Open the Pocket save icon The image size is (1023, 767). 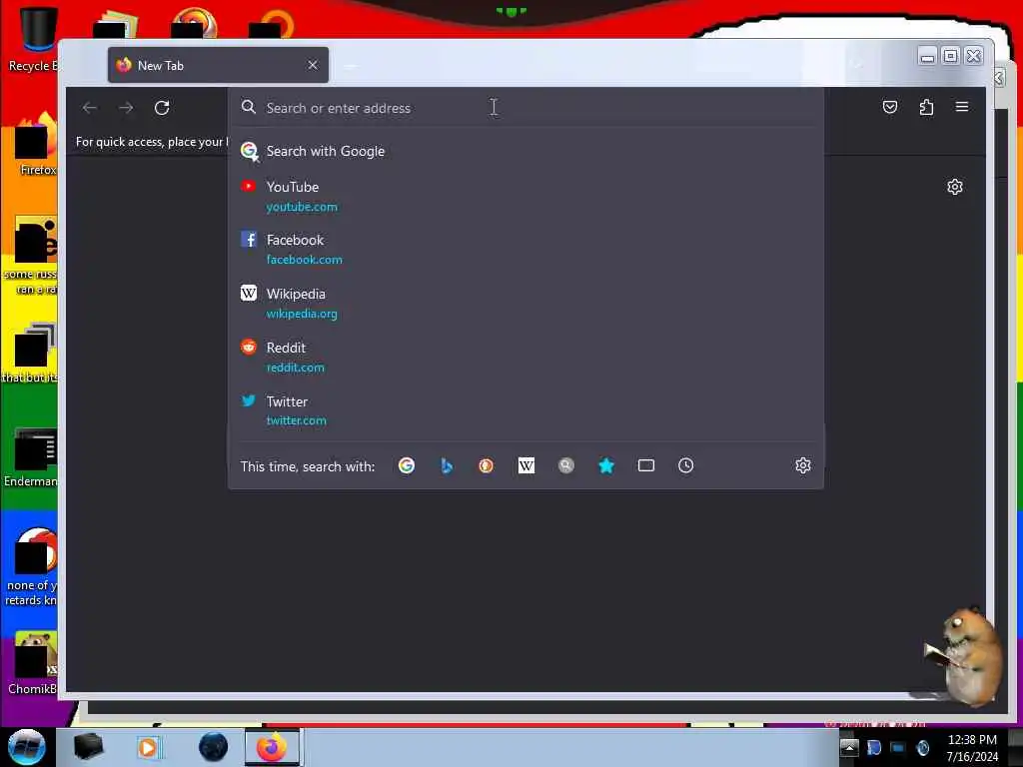click(x=890, y=107)
